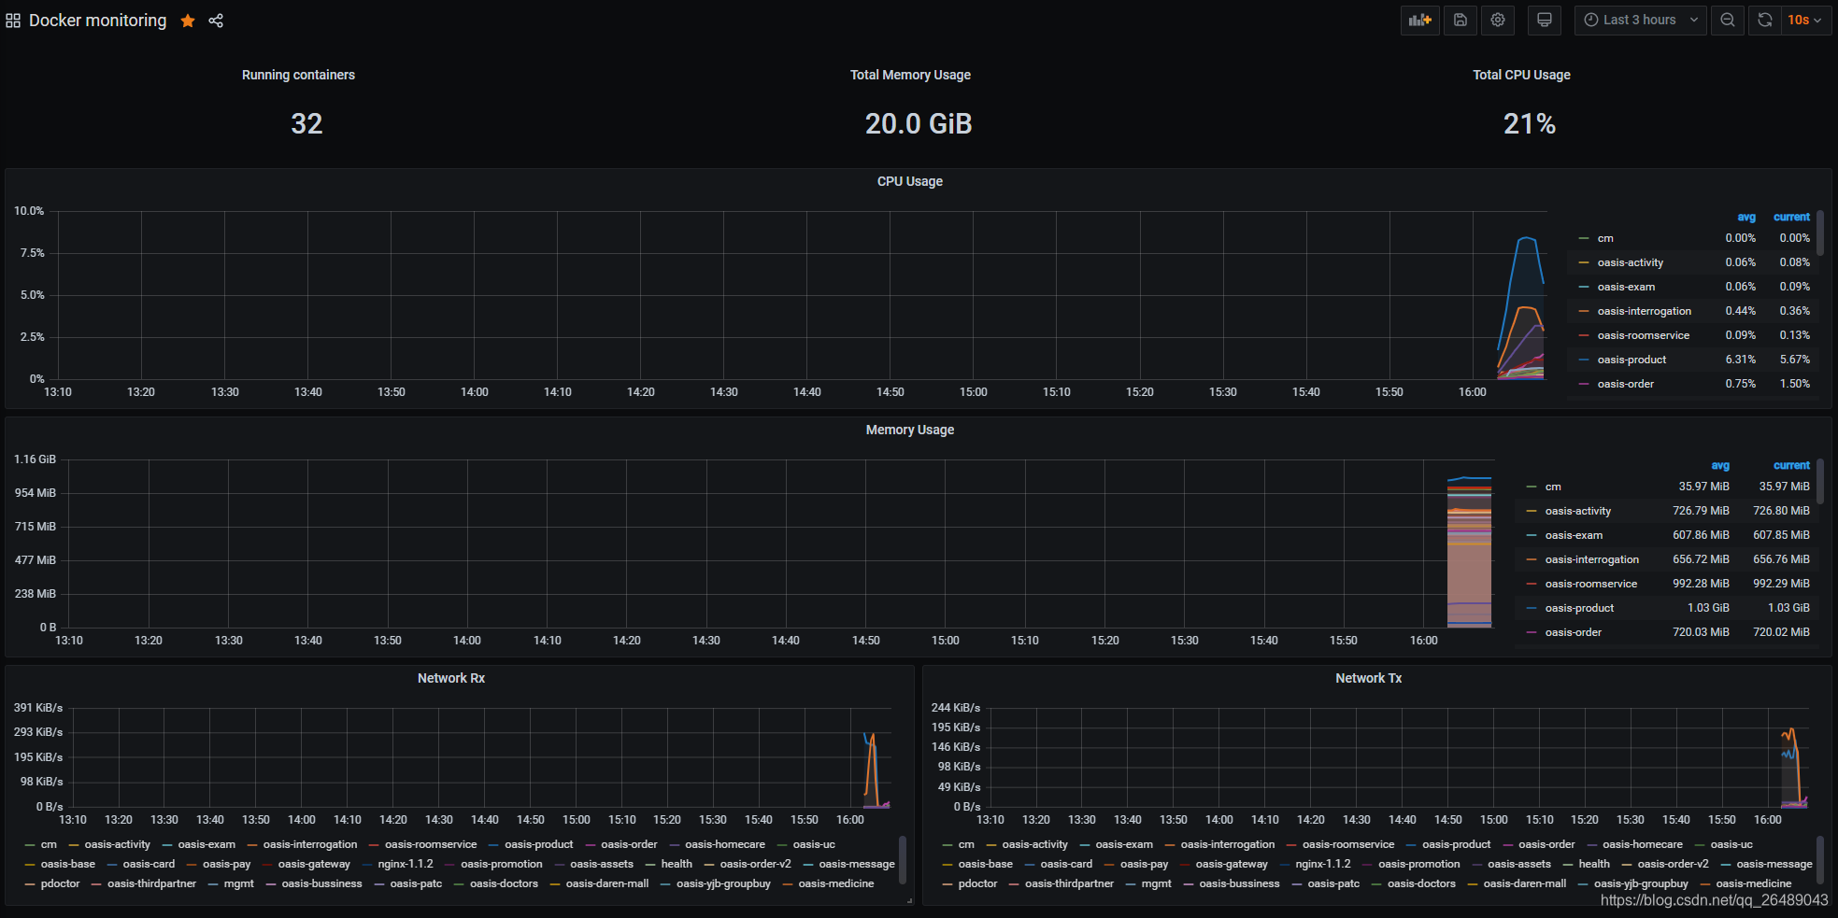This screenshot has height=918, width=1838.
Task: Open the Last 3 hours time picker
Action: (1641, 20)
